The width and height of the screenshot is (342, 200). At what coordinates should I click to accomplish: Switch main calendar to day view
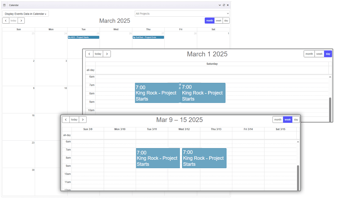pyautogui.click(x=226, y=21)
